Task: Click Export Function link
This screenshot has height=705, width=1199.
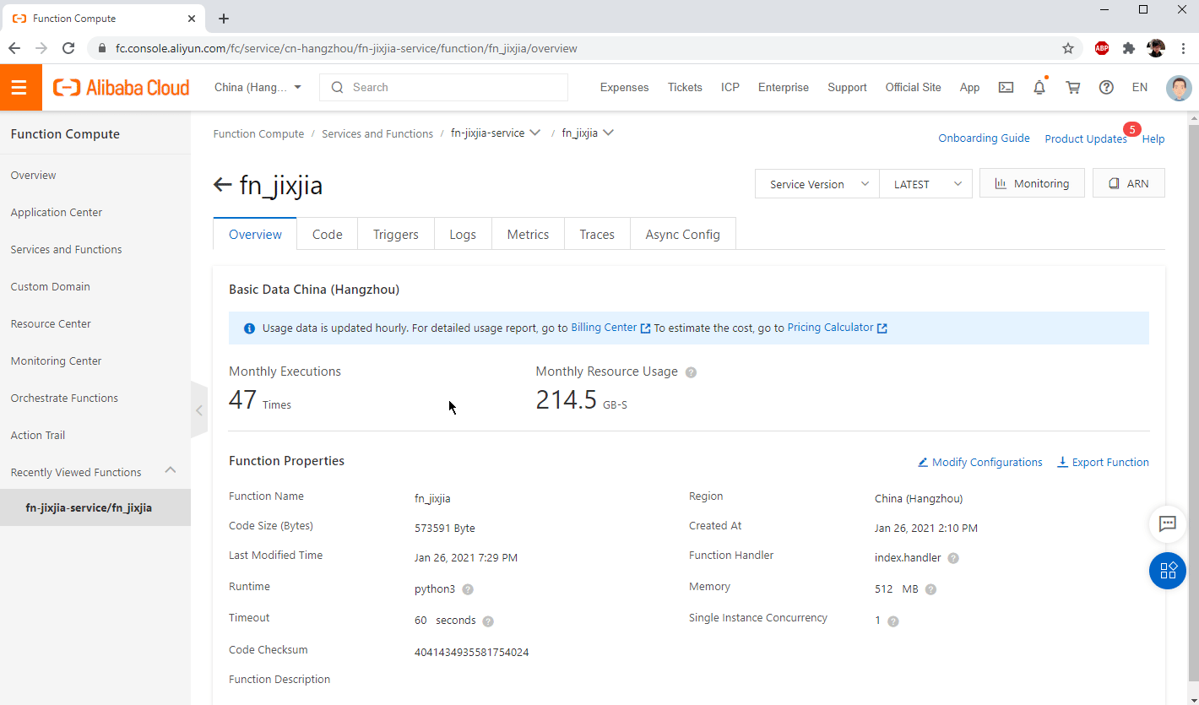Action: point(1104,462)
